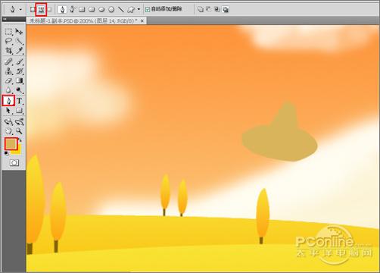Select the Eyedropper tool
Image resolution: width=380 pixels, height=273 pixels.
point(19,51)
